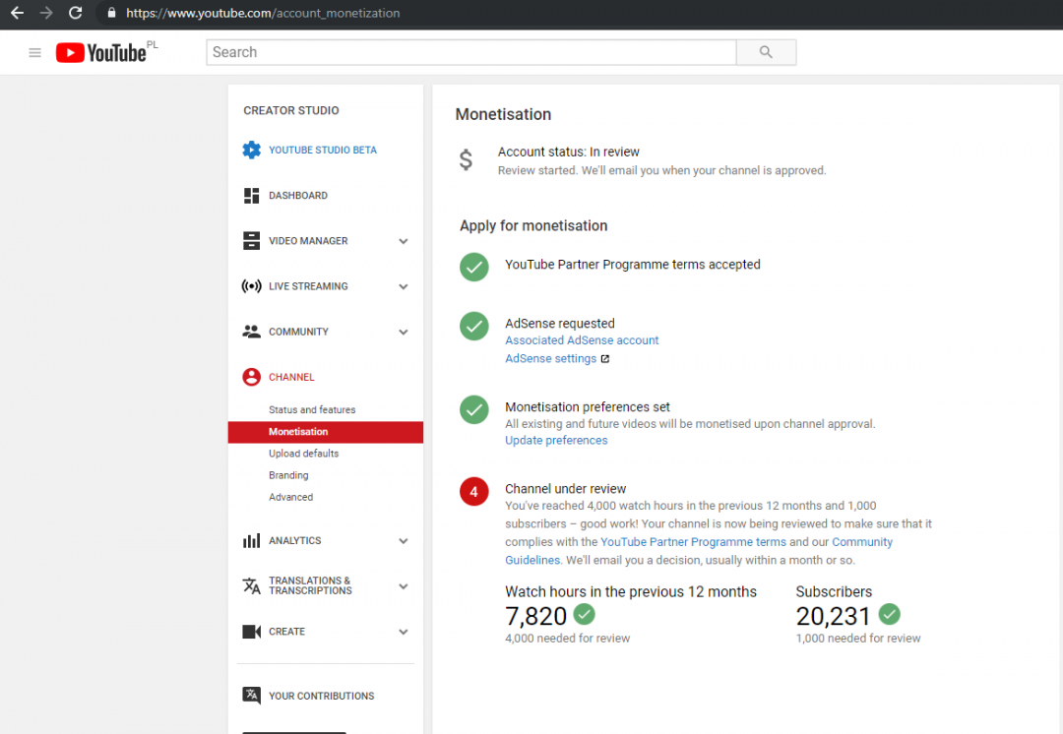Open Status and features submenu item

[312, 410]
